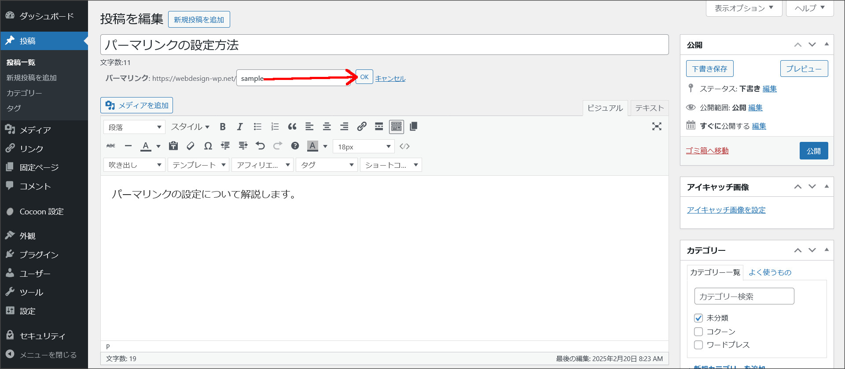Click メディアを追加 button
The height and width of the screenshot is (369, 845).
(x=137, y=105)
